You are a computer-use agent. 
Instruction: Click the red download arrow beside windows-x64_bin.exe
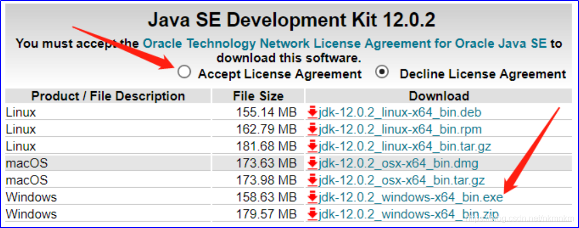pyautogui.click(x=312, y=197)
